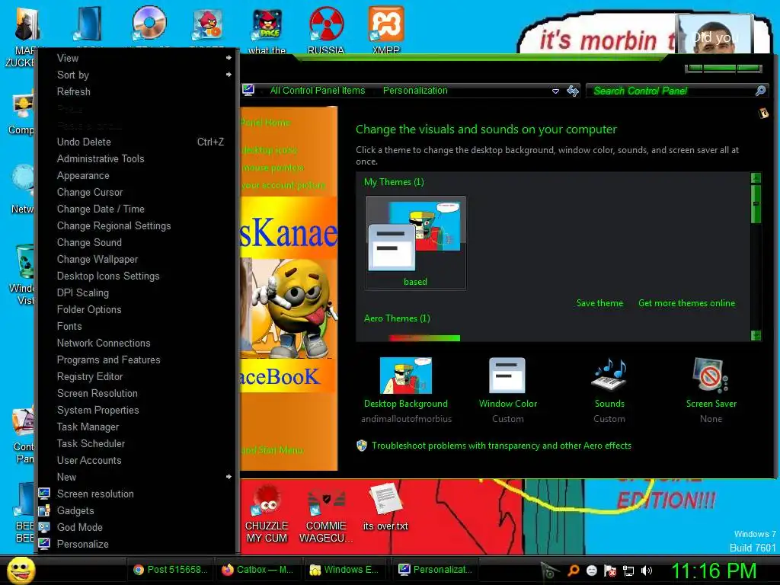
Task: Click your account picture sidebar link
Action: click(283, 185)
